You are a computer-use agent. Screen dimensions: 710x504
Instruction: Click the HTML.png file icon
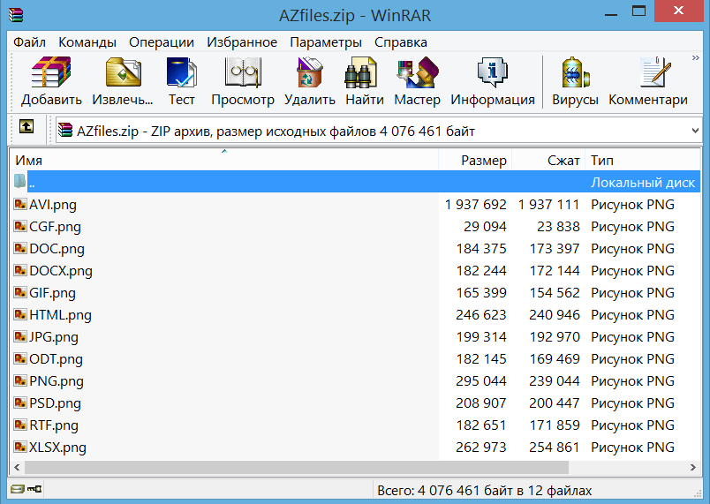coord(20,314)
